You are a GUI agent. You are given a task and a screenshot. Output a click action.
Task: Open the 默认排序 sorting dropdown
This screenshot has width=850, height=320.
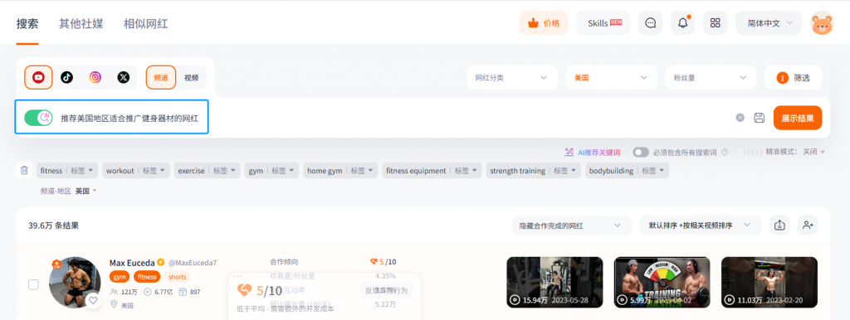701,225
